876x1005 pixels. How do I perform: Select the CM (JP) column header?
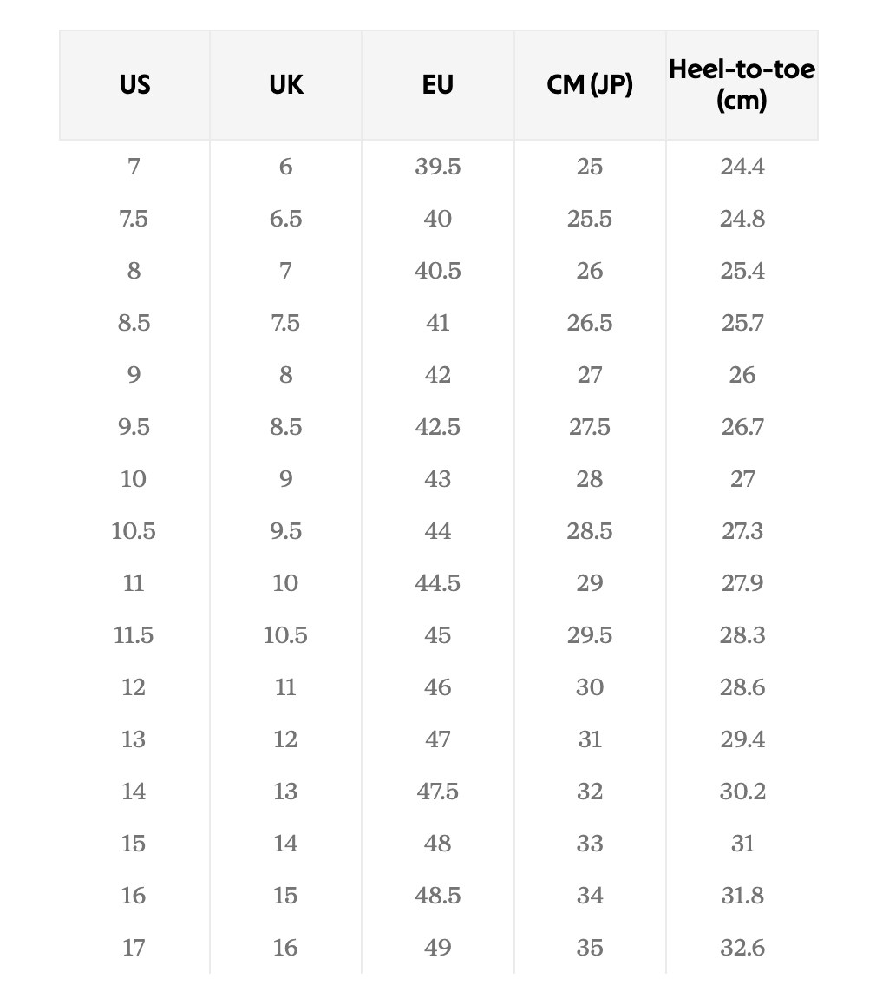pyautogui.click(x=590, y=85)
